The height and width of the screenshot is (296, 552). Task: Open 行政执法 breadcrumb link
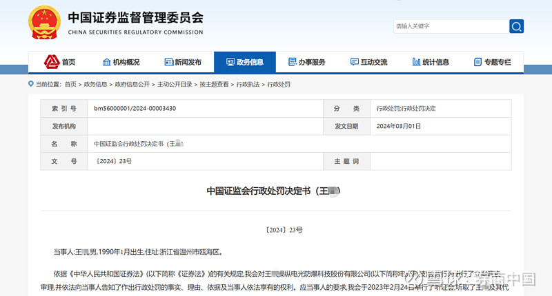pos(248,84)
